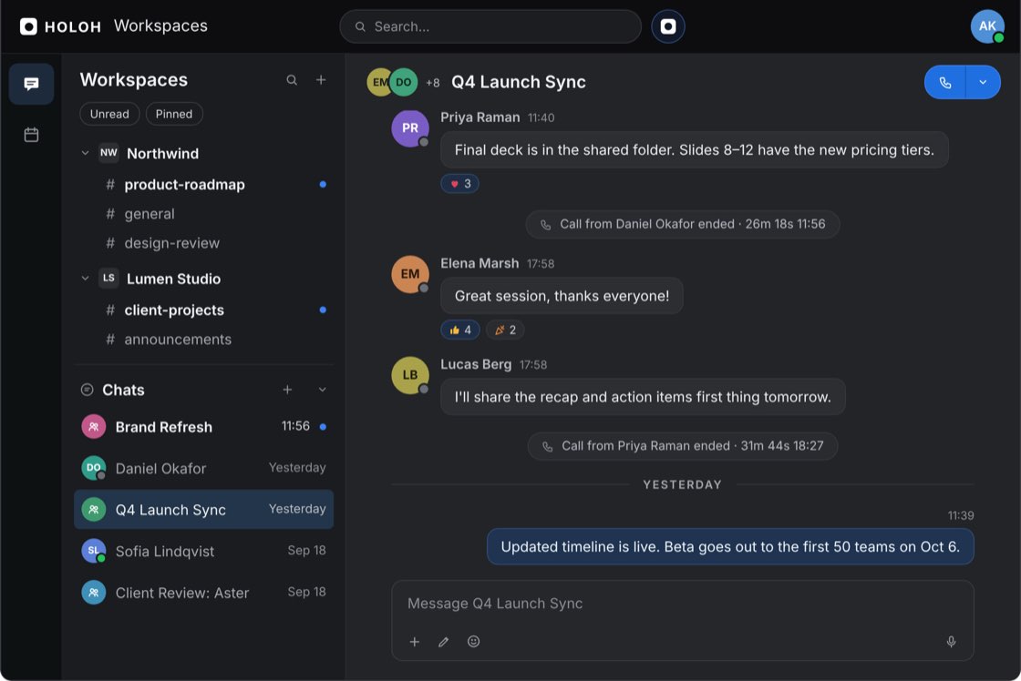Collapse the Northwind workspace
The width and height of the screenshot is (1021, 681).
click(x=86, y=154)
